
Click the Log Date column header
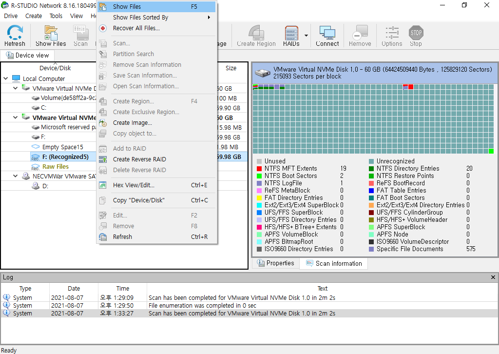click(x=74, y=289)
